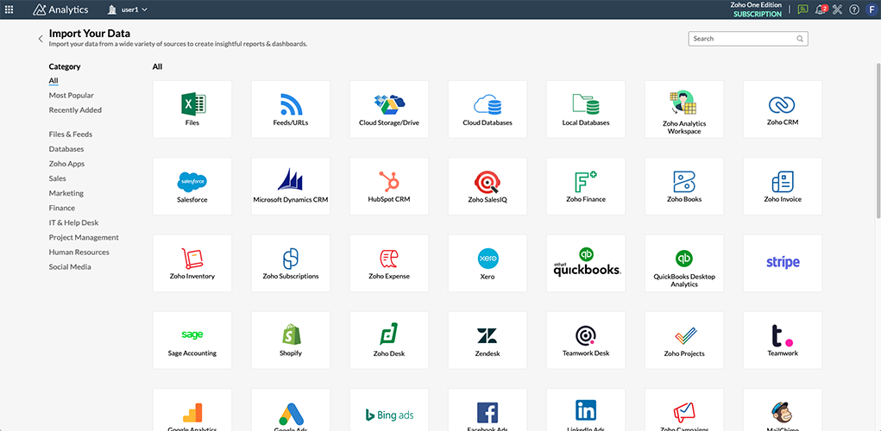Choose the Local Databases tile
The height and width of the screenshot is (431, 881).
[585, 109]
